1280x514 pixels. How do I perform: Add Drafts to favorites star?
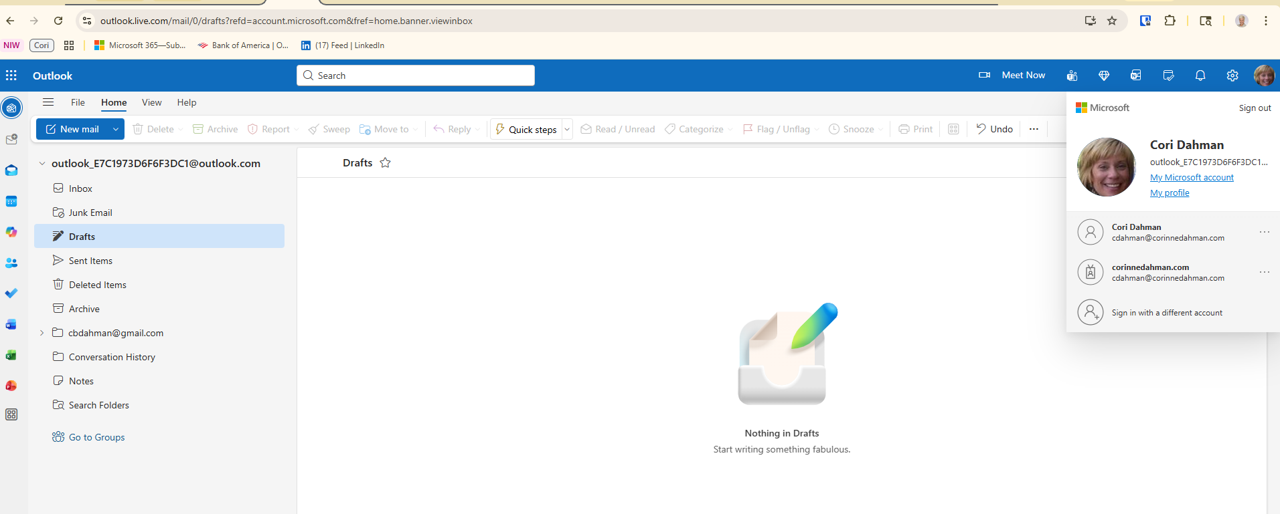click(385, 162)
